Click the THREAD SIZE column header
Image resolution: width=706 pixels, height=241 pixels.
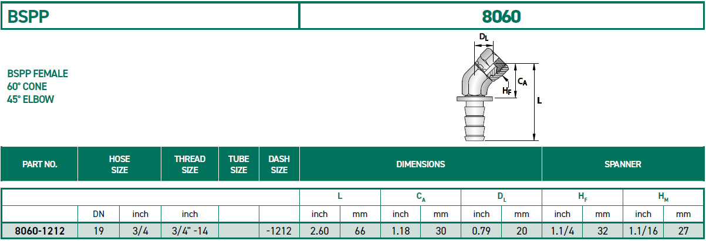pyautogui.click(x=190, y=164)
